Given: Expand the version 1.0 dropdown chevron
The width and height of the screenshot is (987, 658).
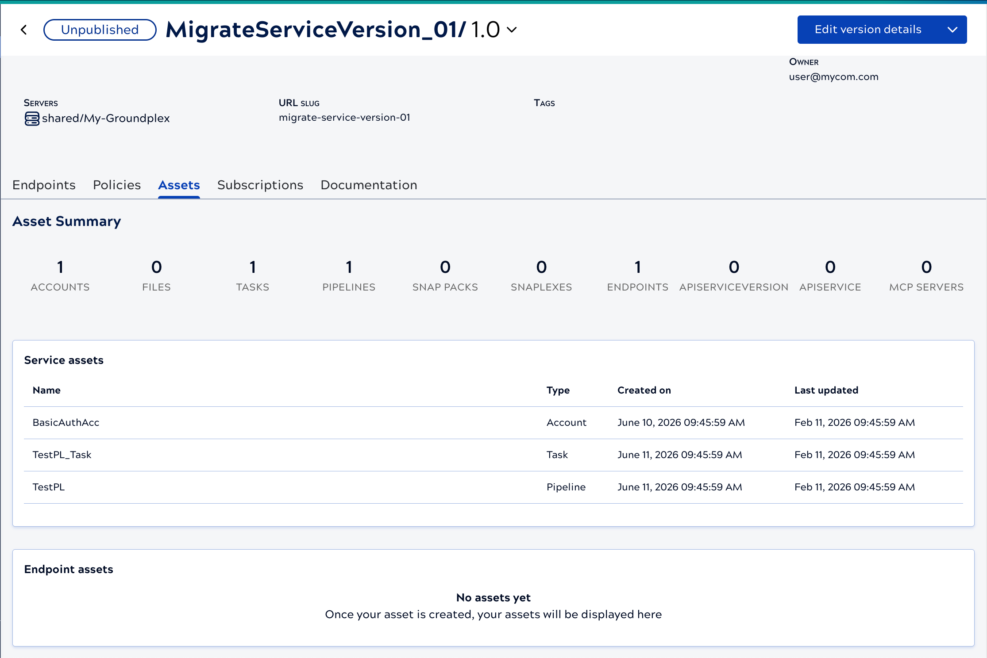Looking at the screenshot, I should 512,30.
